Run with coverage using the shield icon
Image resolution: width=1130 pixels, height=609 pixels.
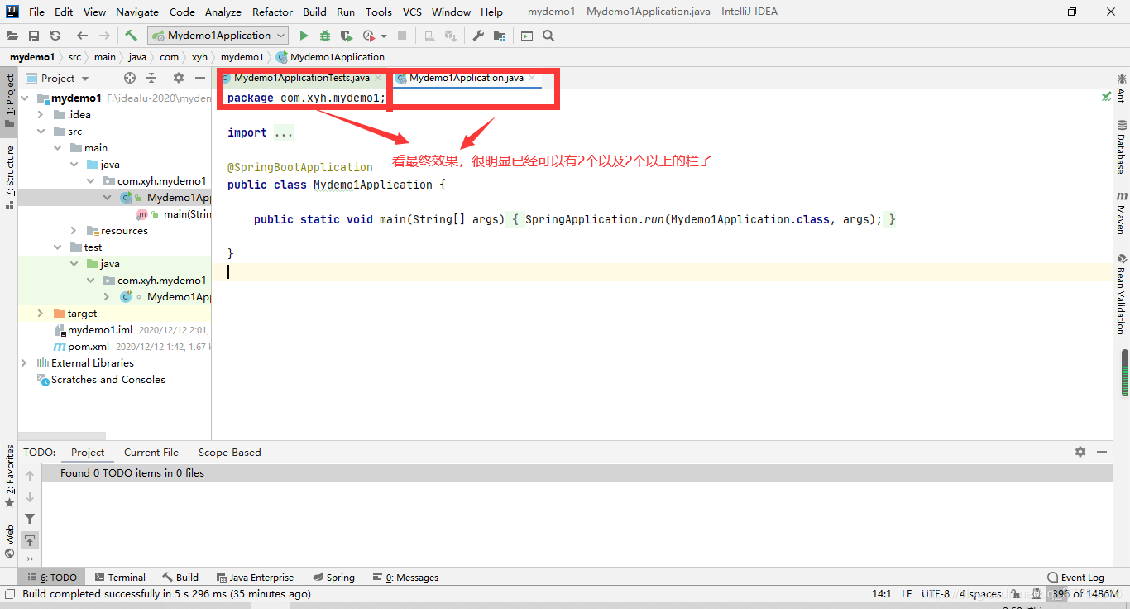[x=347, y=36]
